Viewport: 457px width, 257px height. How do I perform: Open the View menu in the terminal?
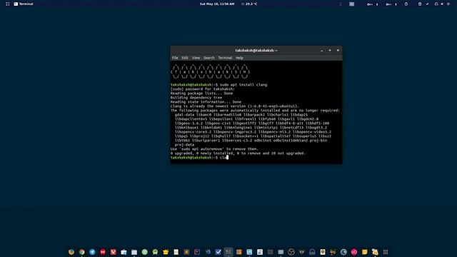(x=196, y=58)
